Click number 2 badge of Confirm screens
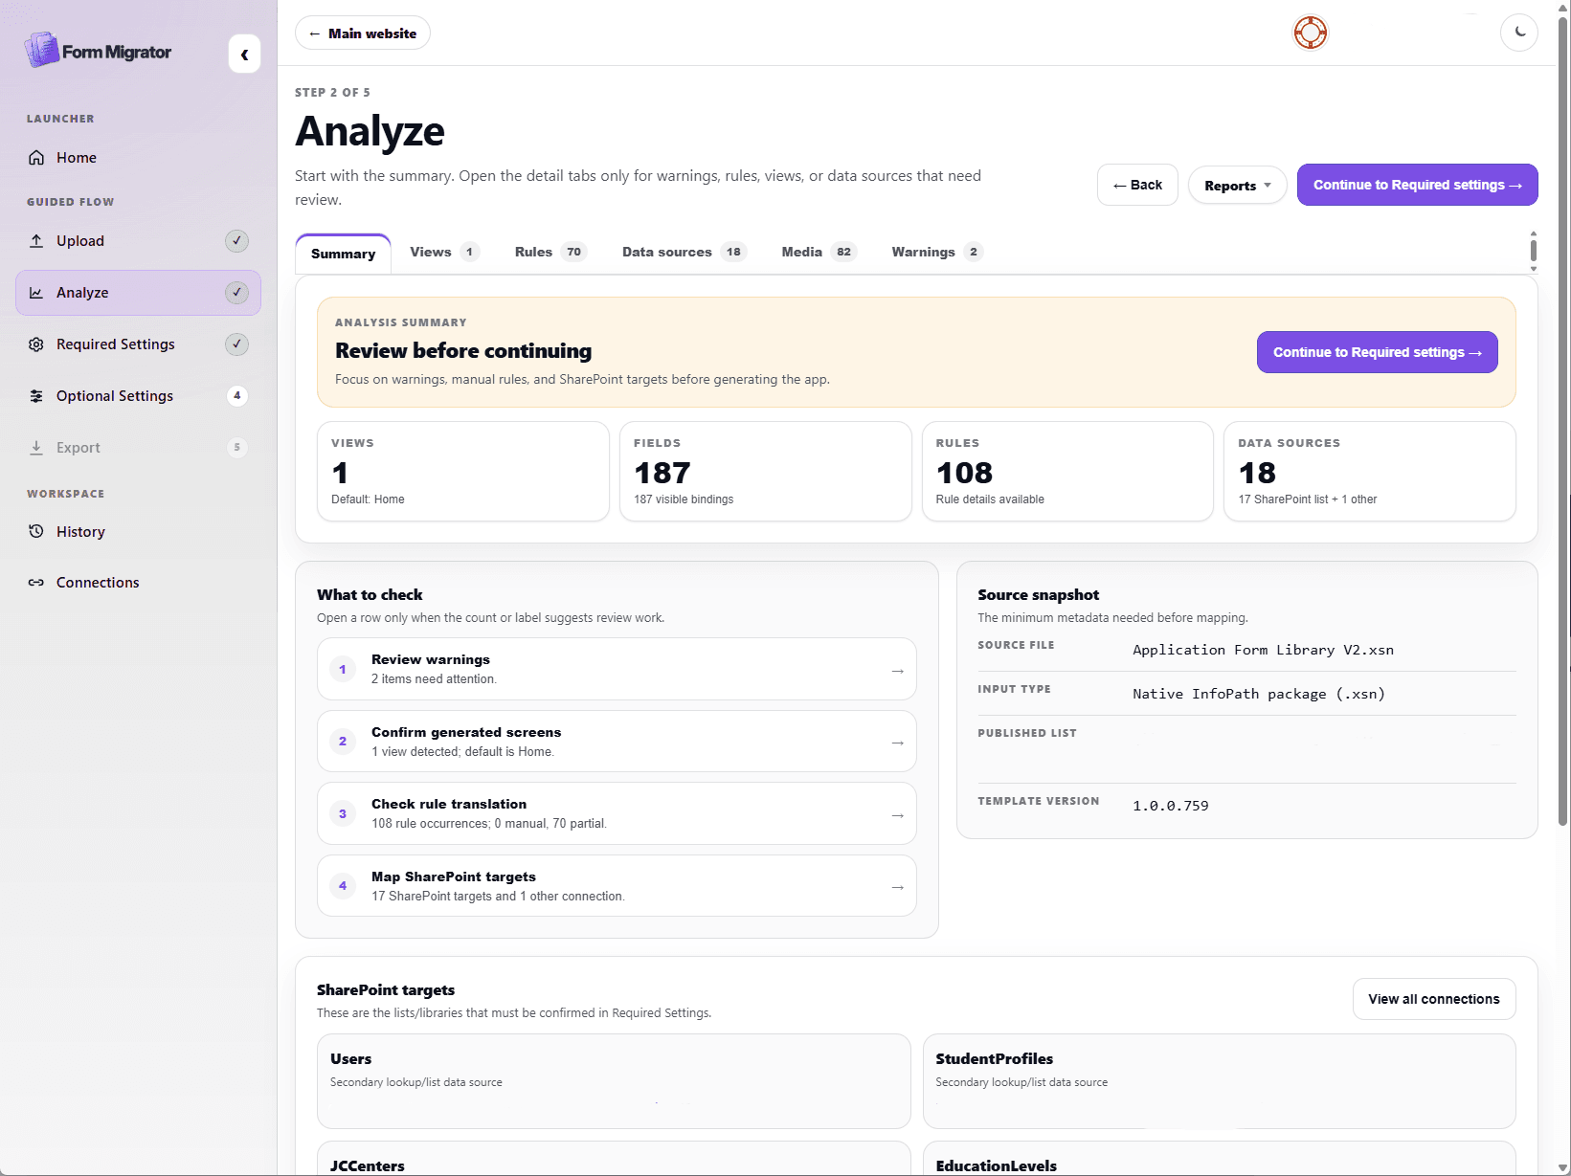 [342, 742]
